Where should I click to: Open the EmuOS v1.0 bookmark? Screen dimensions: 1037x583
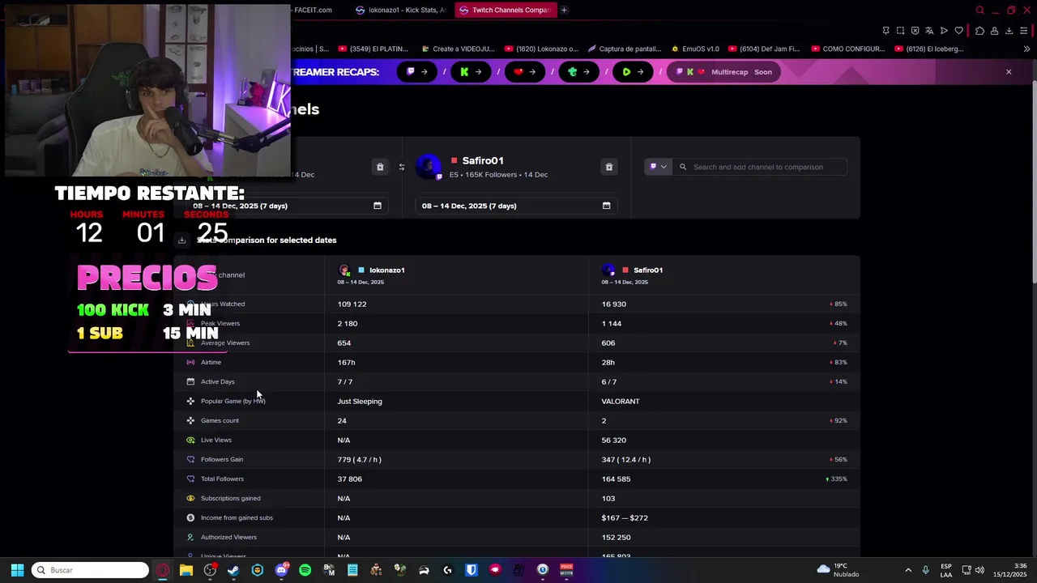694,49
